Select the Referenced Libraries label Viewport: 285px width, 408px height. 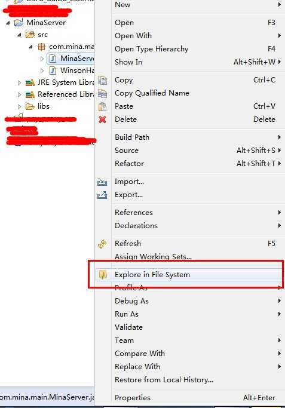[66, 94]
